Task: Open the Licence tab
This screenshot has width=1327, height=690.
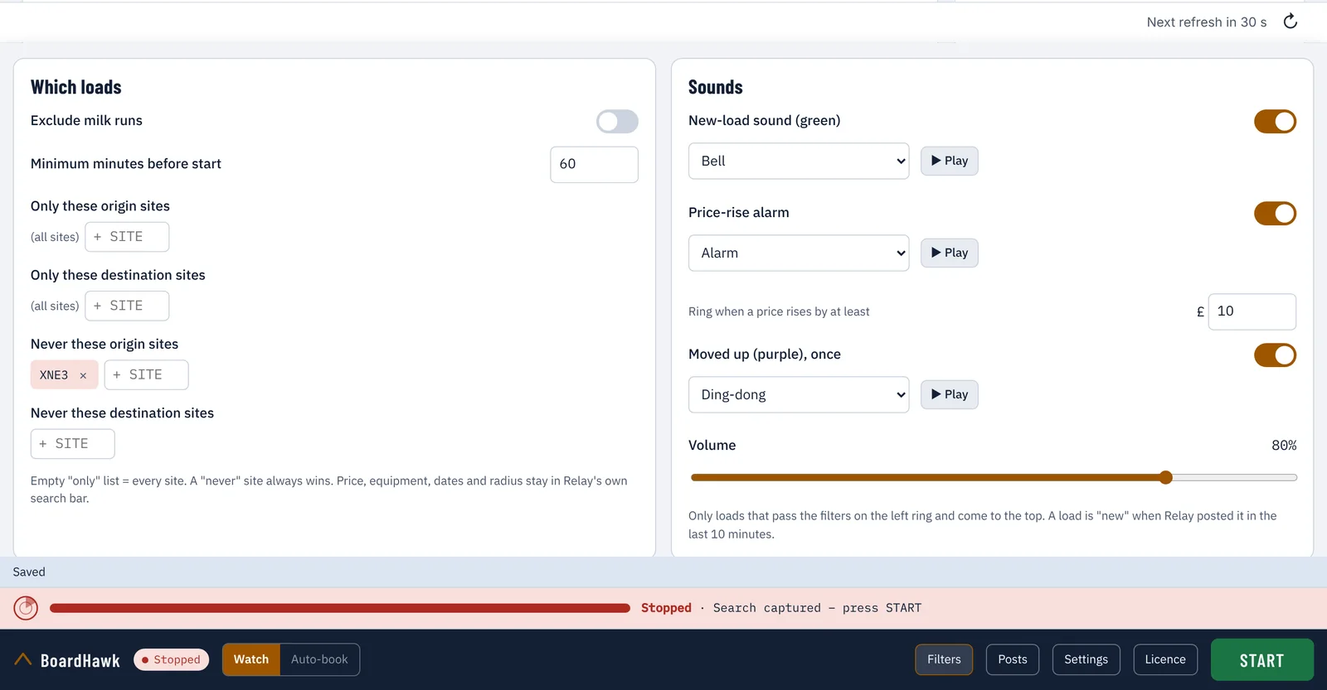Action: 1165,659
